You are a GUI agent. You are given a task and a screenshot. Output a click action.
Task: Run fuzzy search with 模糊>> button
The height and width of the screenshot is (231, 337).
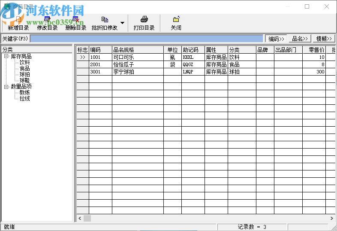coord(324,39)
